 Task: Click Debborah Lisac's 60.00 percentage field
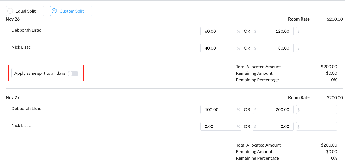tap(219, 31)
